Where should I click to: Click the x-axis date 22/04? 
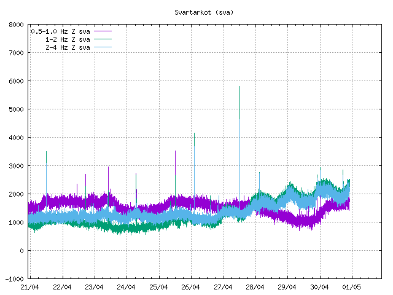62,287
